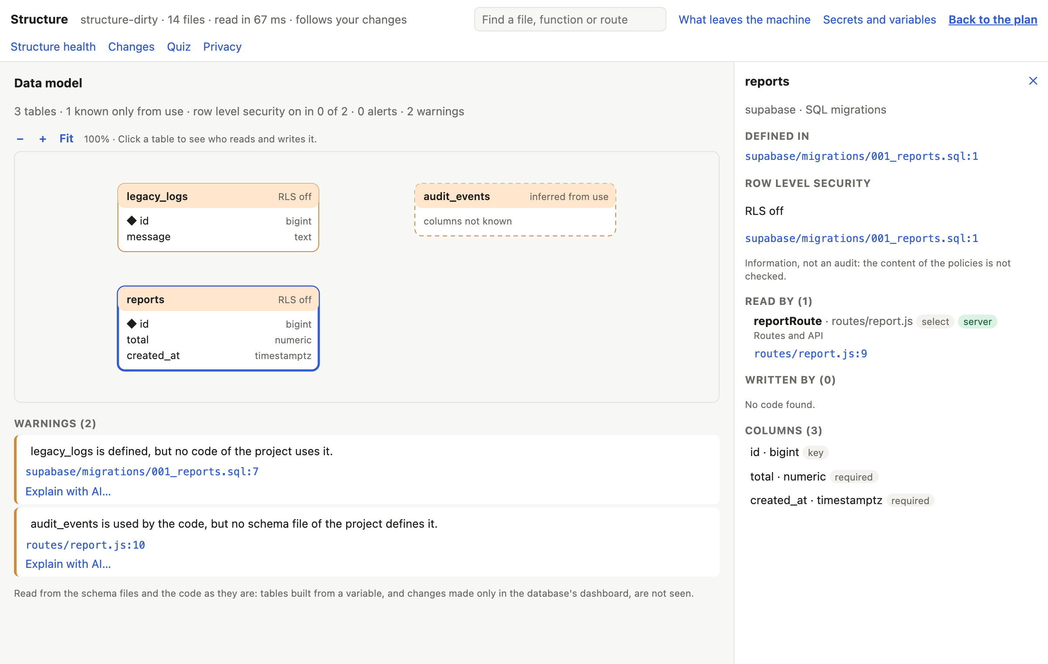This screenshot has height=664, width=1048.
Task: Explain audit_events warning with AI
Action: pos(68,564)
